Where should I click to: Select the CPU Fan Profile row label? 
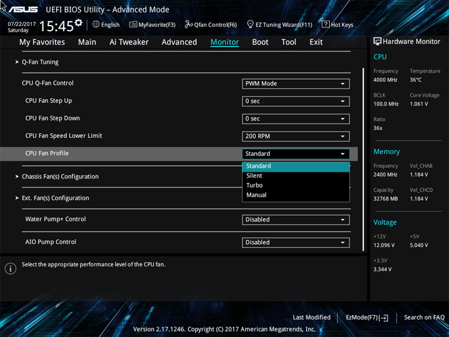coord(47,154)
